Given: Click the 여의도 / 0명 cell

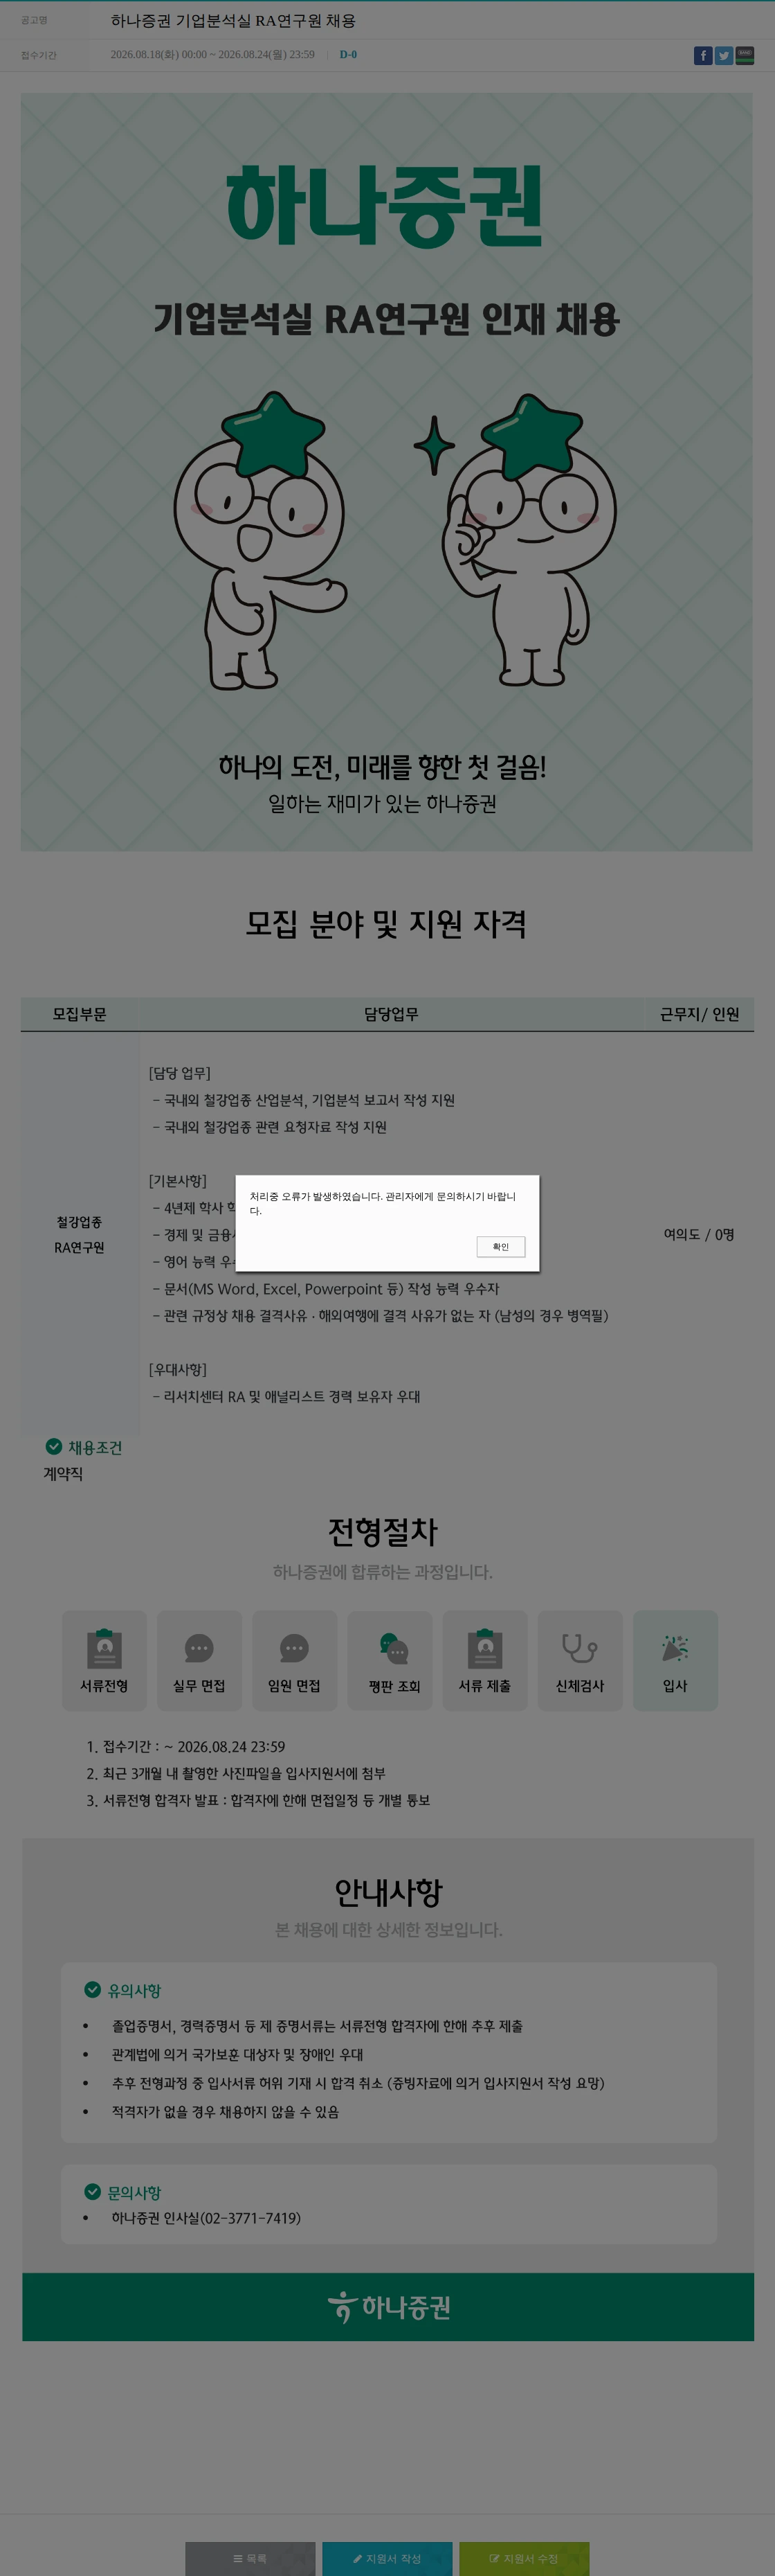Looking at the screenshot, I should point(699,1234).
